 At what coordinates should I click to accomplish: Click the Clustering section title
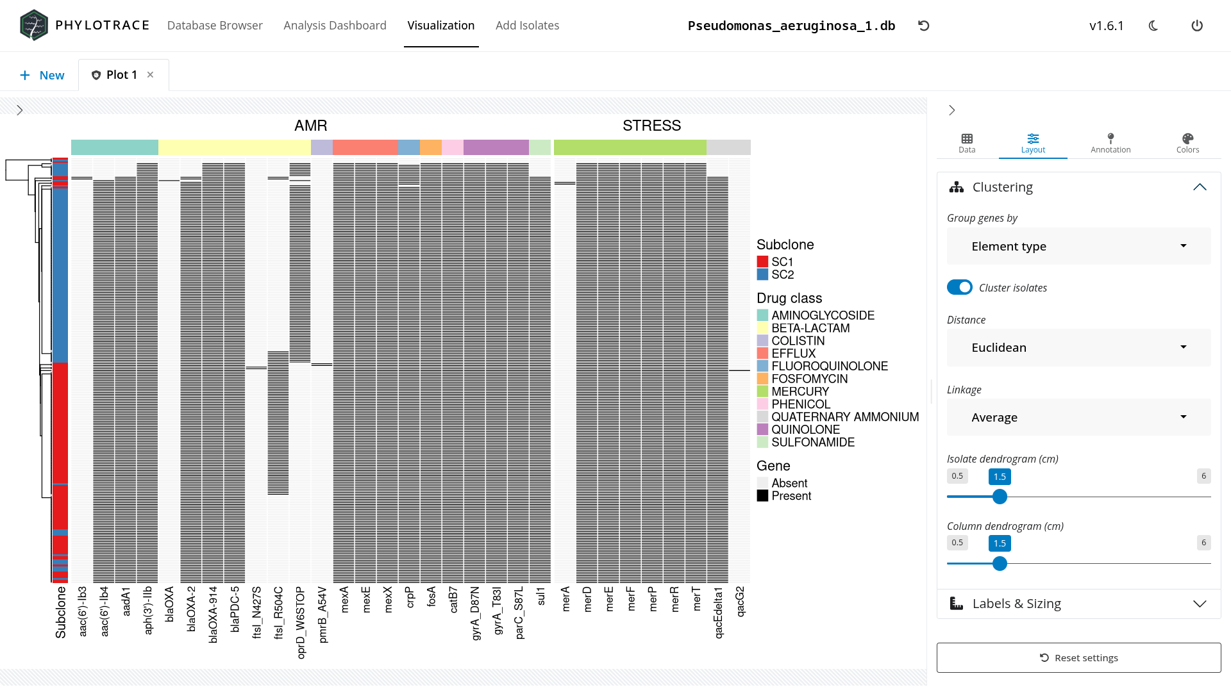[1003, 187]
